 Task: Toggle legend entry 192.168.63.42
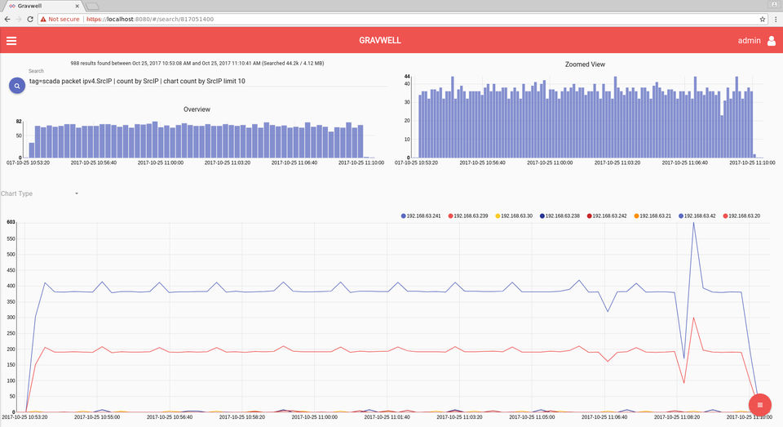point(697,216)
